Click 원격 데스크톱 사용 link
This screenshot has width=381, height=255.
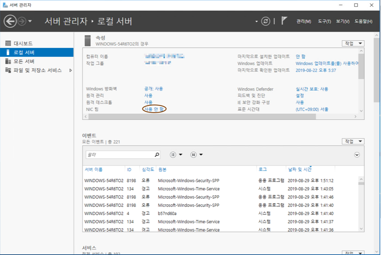click(x=148, y=103)
